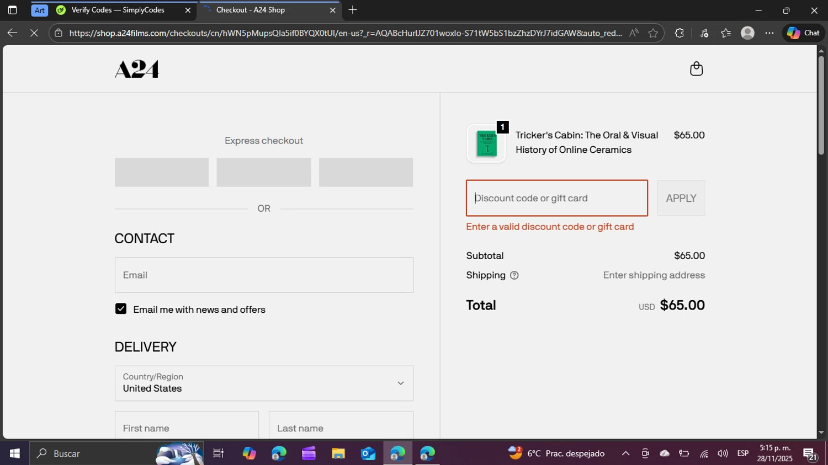The image size is (828, 465).
Task: Open the Read aloud icon in address bar
Action: (634, 33)
